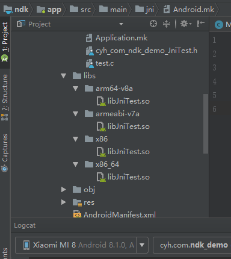Collapse the armeabi-v7a folder
This screenshot has height=259, width=231.
pos(76,114)
